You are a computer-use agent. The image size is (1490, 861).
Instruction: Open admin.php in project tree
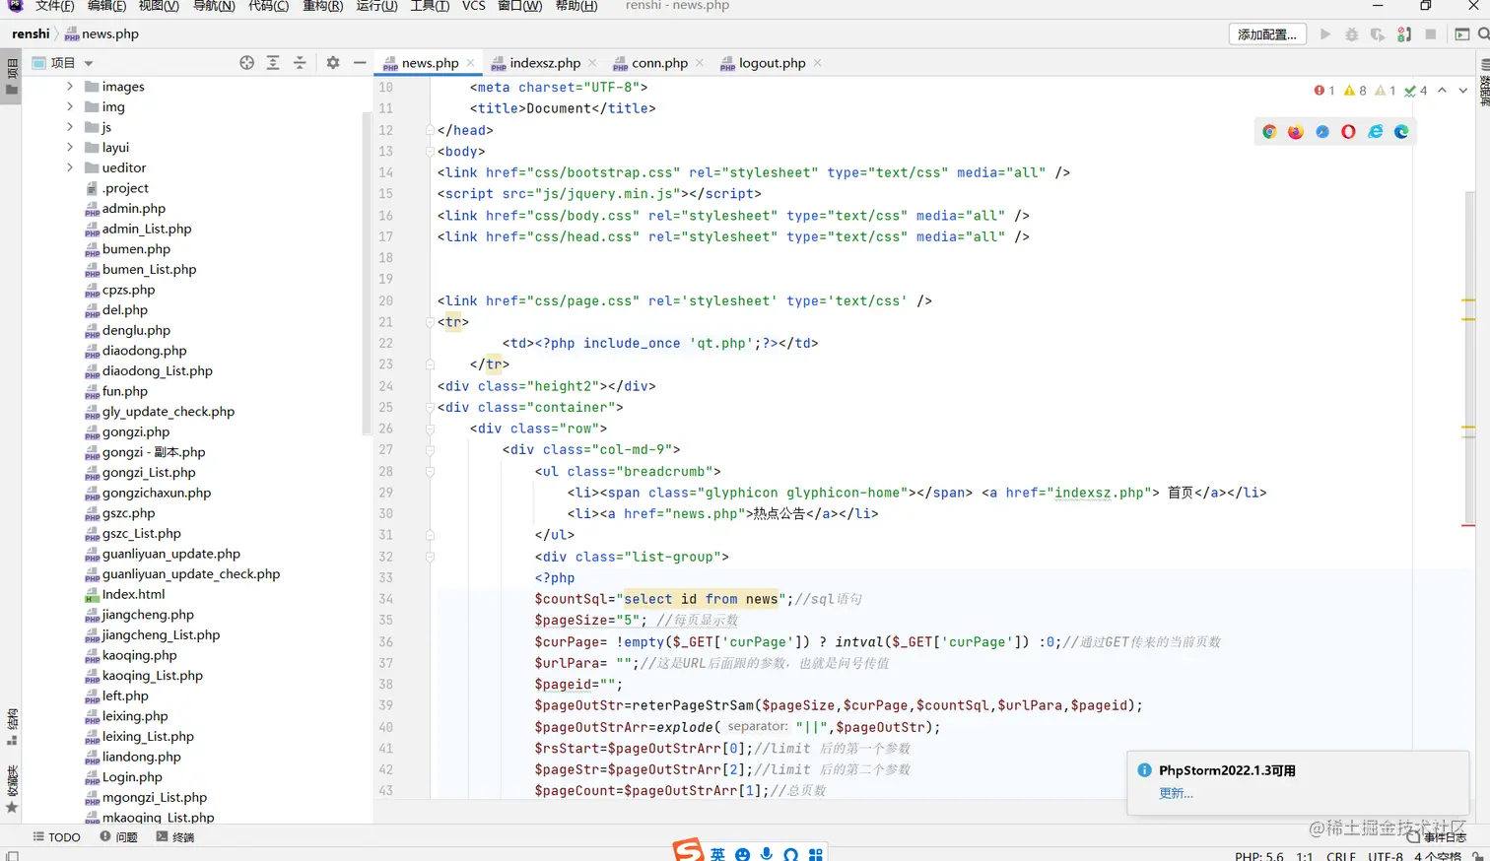[x=133, y=209]
